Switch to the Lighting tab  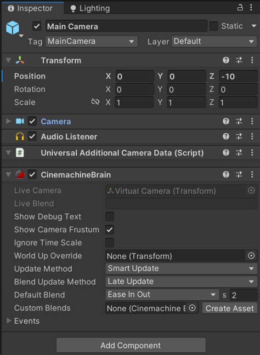90,8
